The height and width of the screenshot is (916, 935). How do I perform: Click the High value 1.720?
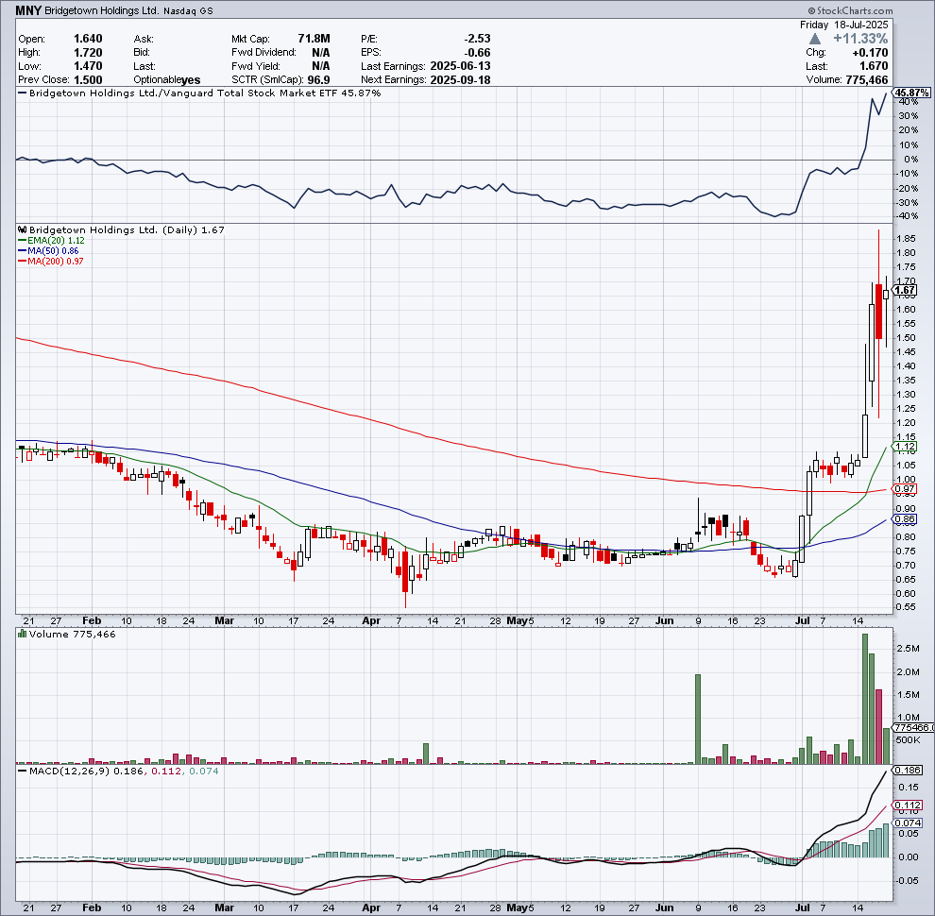(88, 53)
